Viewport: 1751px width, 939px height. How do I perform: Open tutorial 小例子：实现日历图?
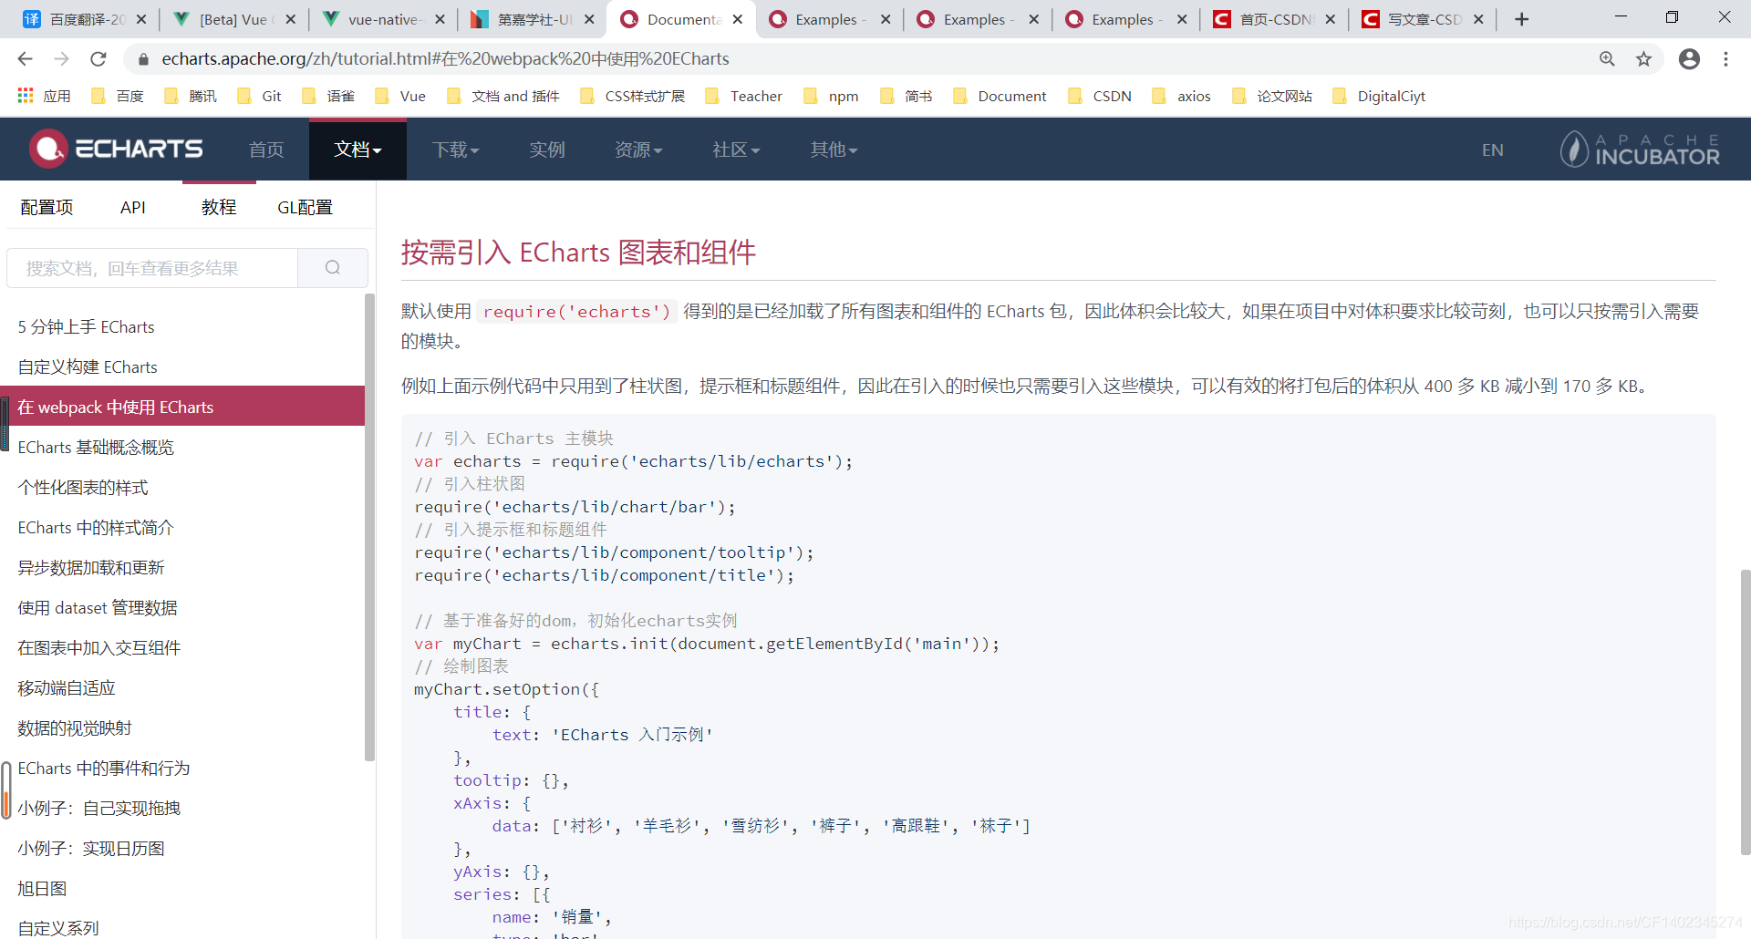point(182,849)
